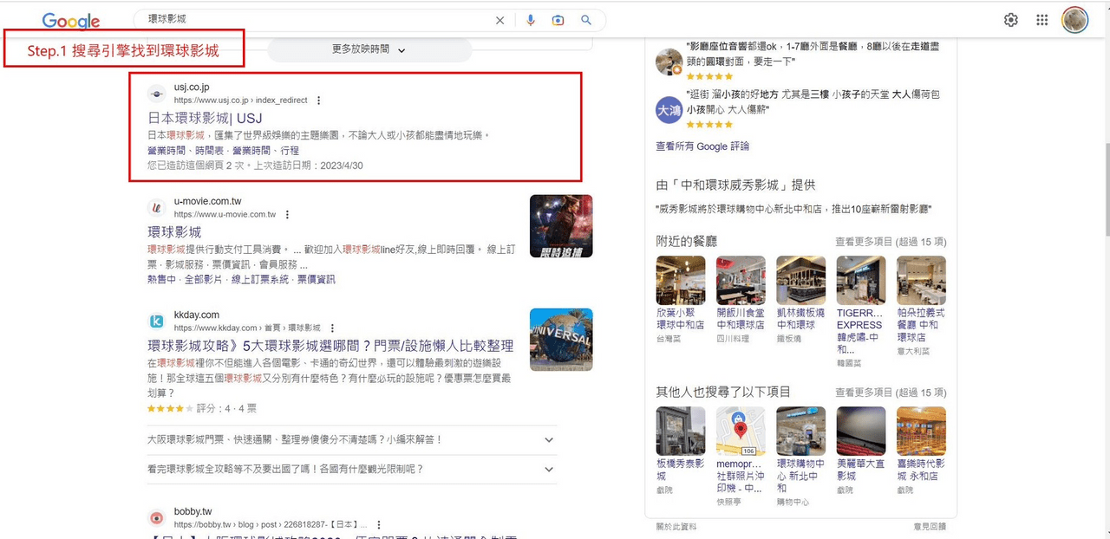
Task: Open the 線上訂票系統 sitelink
Action: pyautogui.click(x=260, y=279)
